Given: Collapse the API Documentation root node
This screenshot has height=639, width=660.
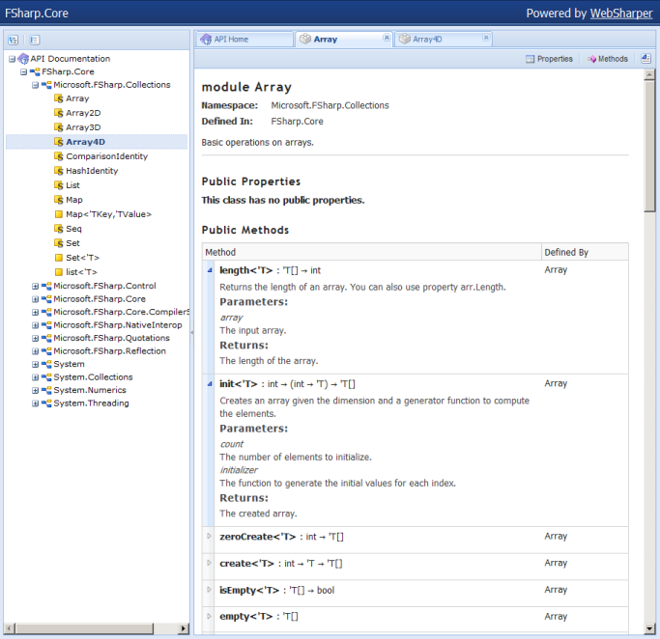Looking at the screenshot, I should point(13,59).
